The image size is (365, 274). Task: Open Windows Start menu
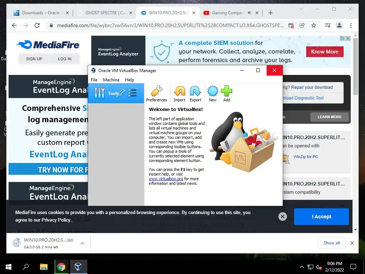[9, 267]
